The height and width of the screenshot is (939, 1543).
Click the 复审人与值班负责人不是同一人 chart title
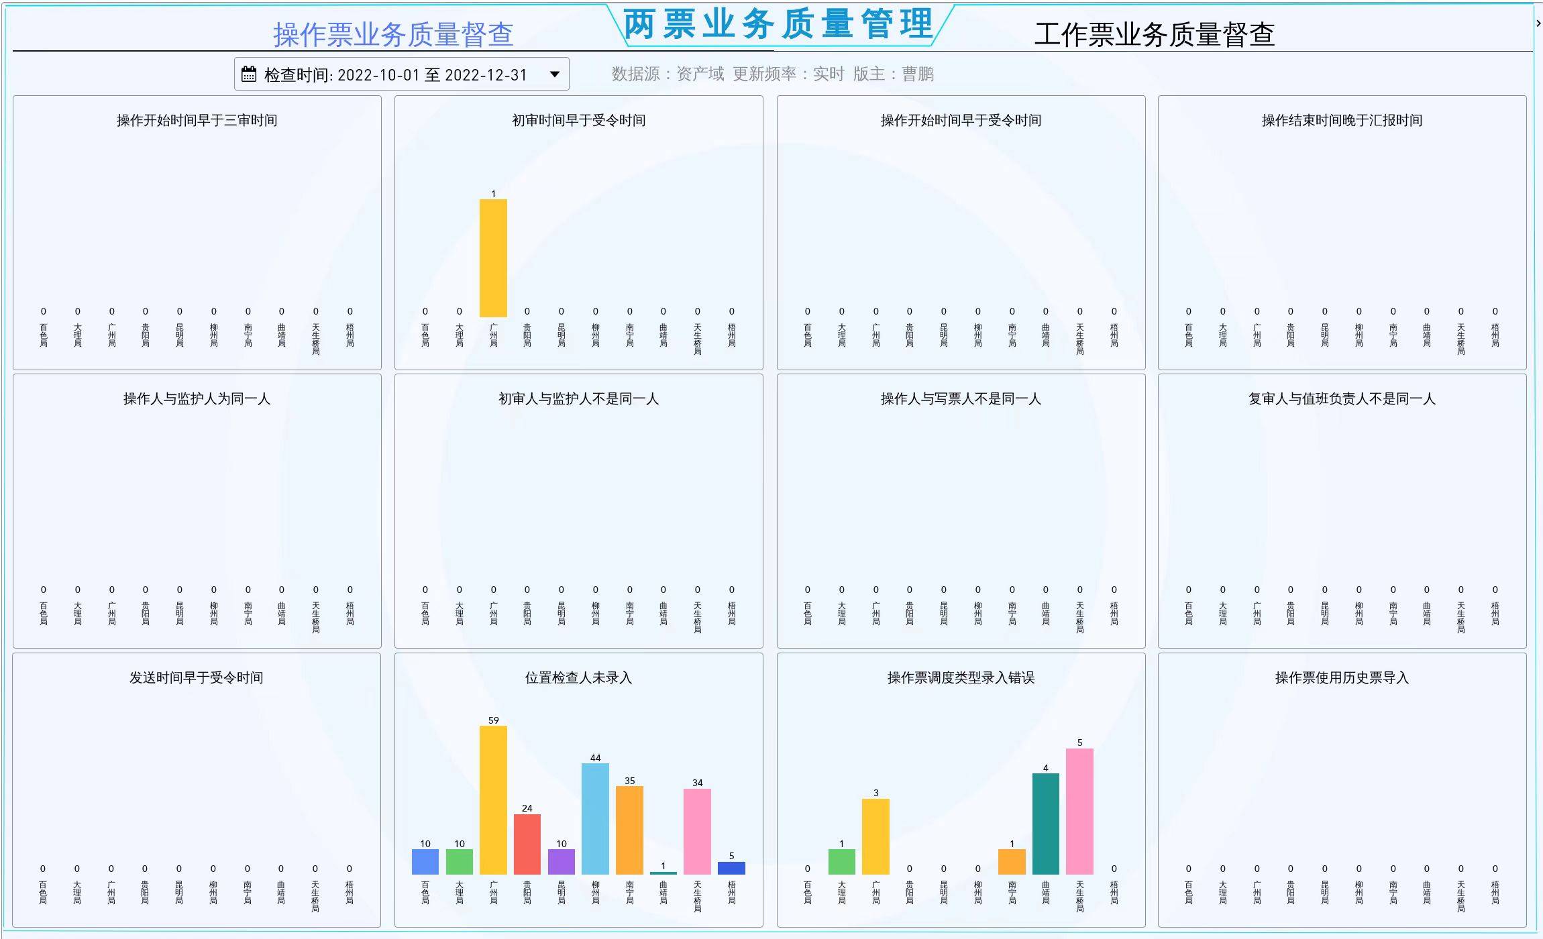click(1342, 398)
